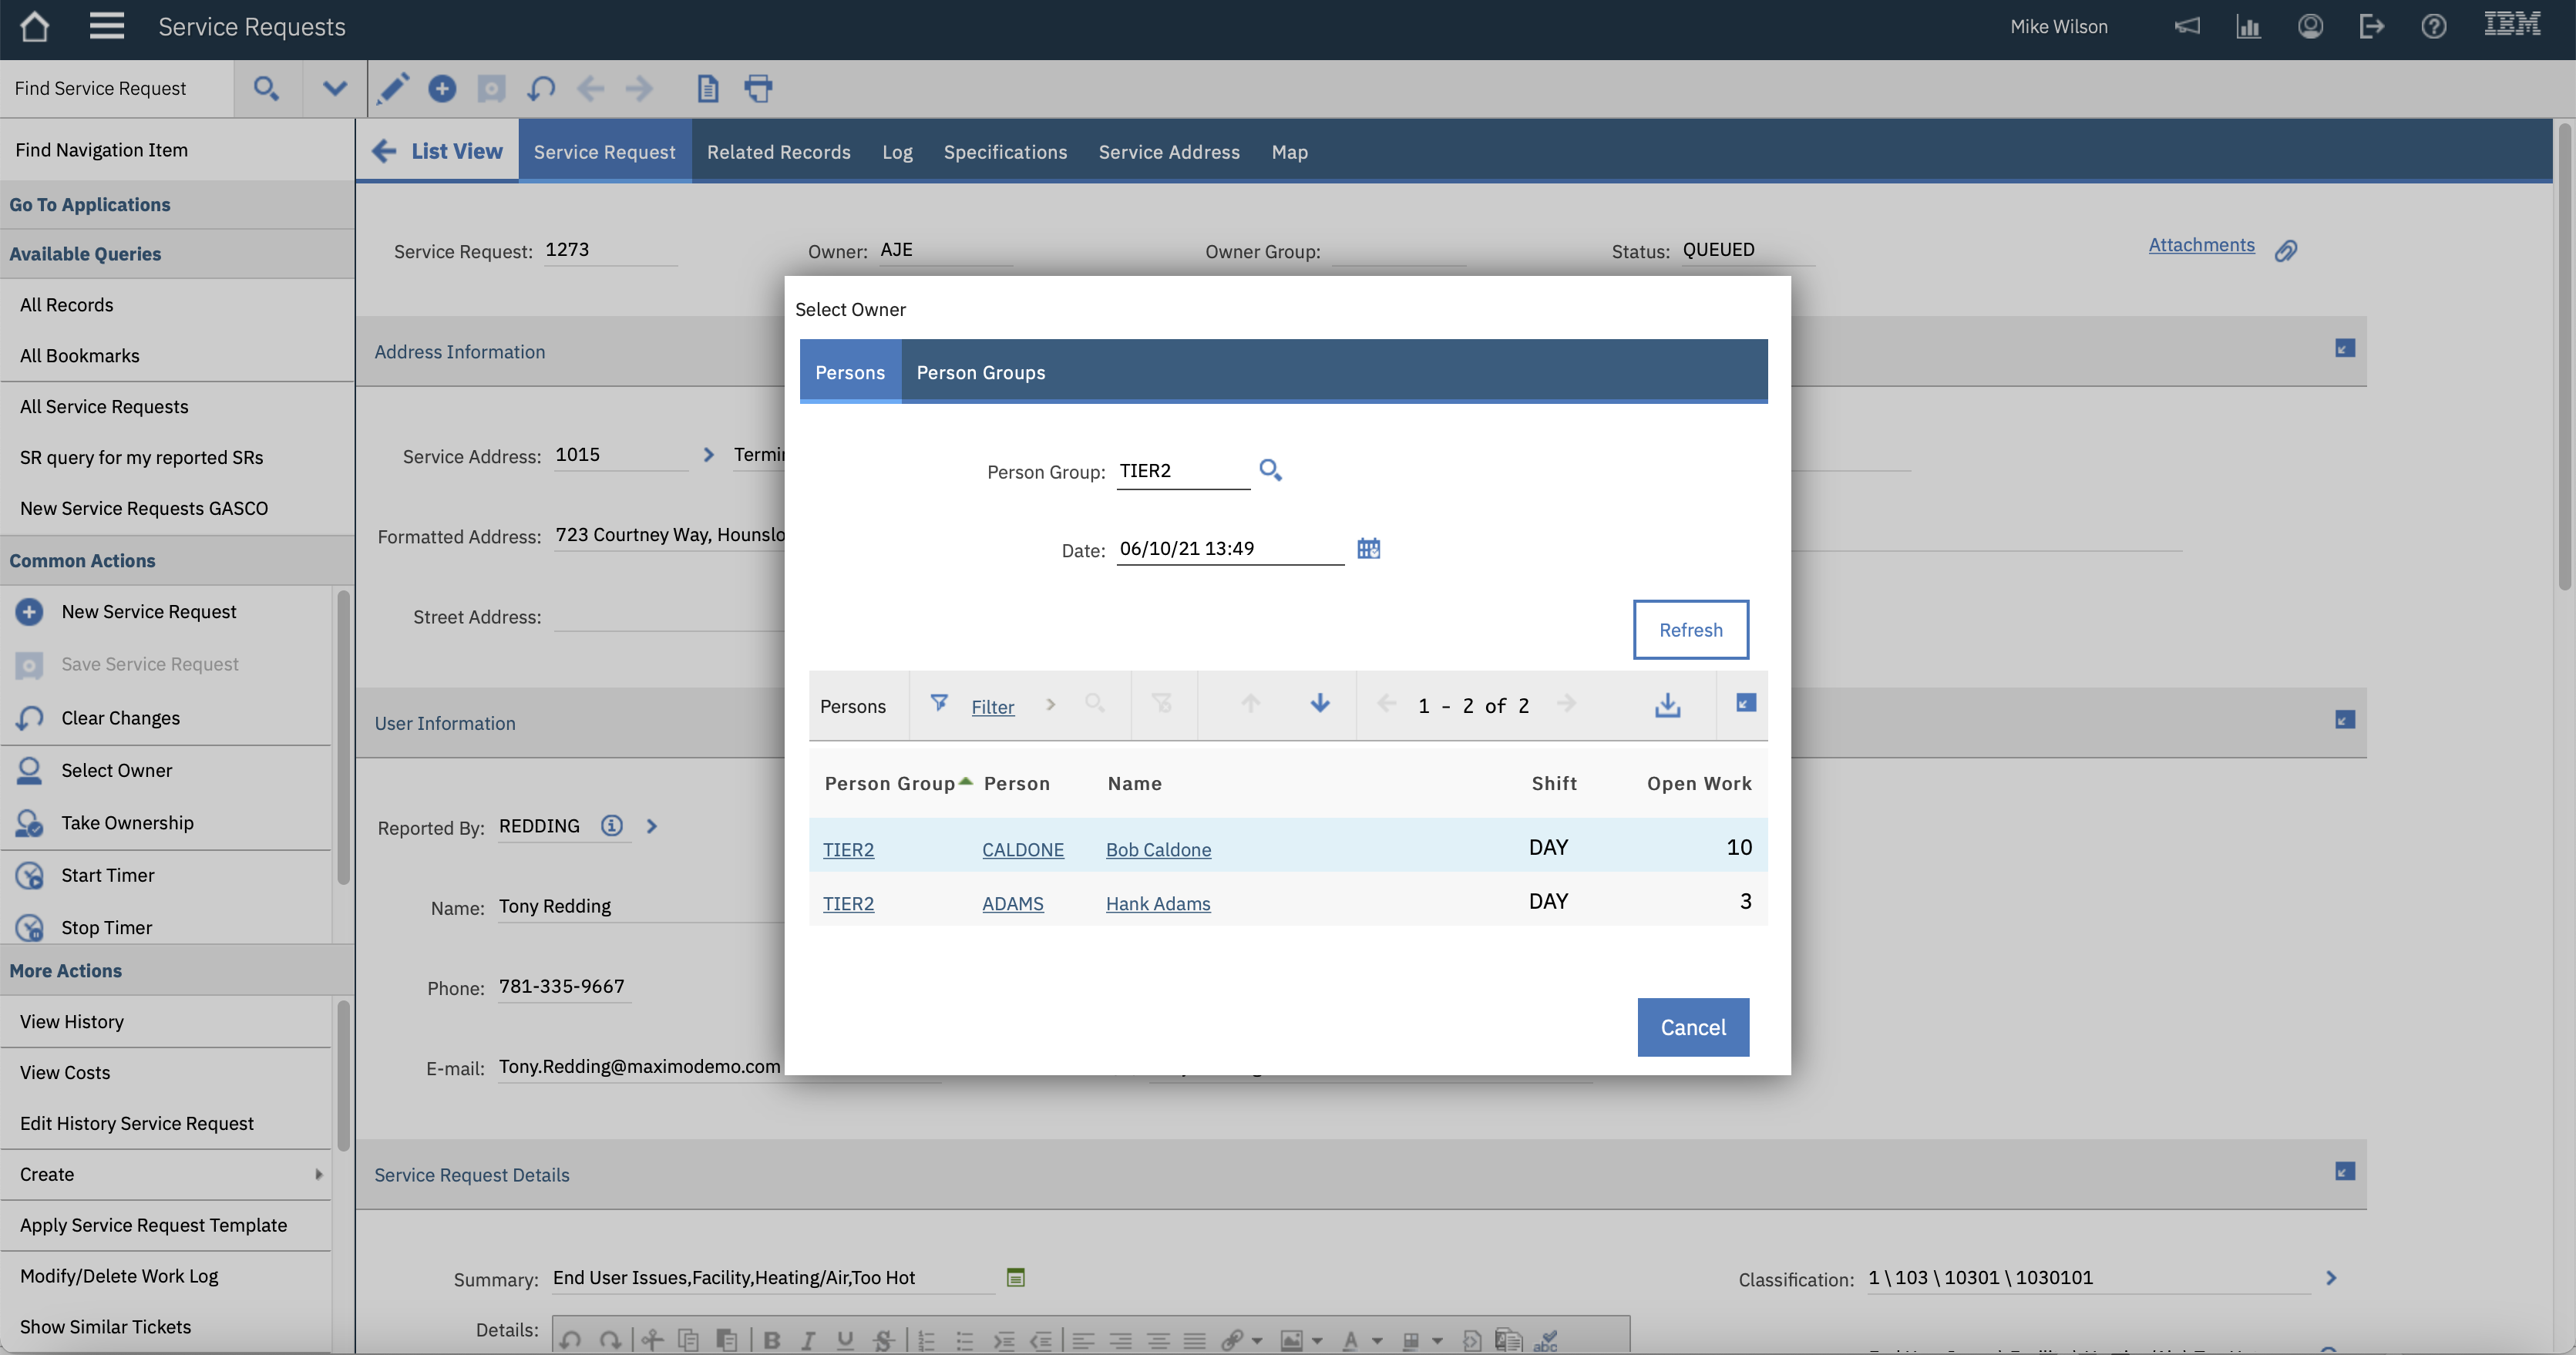This screenshot has height=1355, width=2576.
Task: Open the Person Group magnifier lookup
Action: click(x=1271, y=469)
